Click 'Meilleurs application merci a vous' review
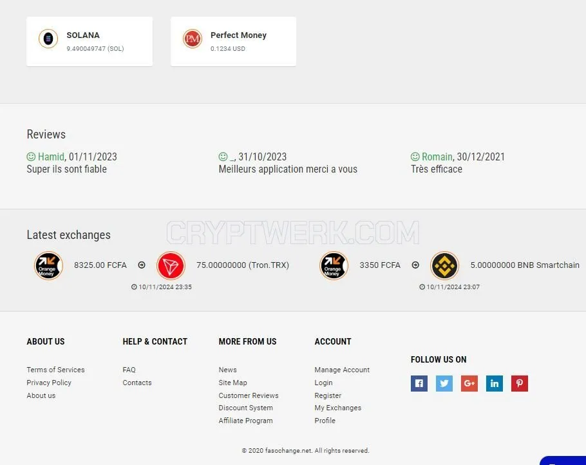The width and height of the screenshot is (586, 465). pos(288,169)
